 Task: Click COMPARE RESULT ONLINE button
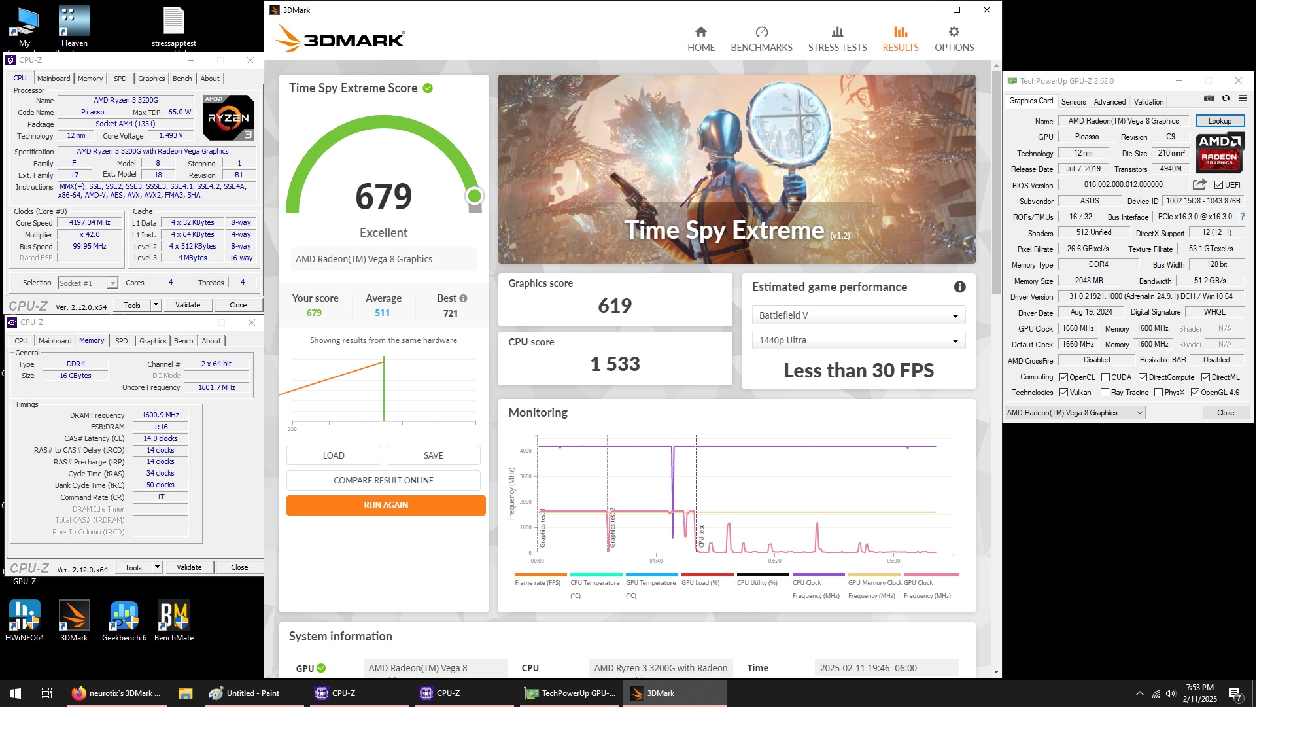coord(383,480)
